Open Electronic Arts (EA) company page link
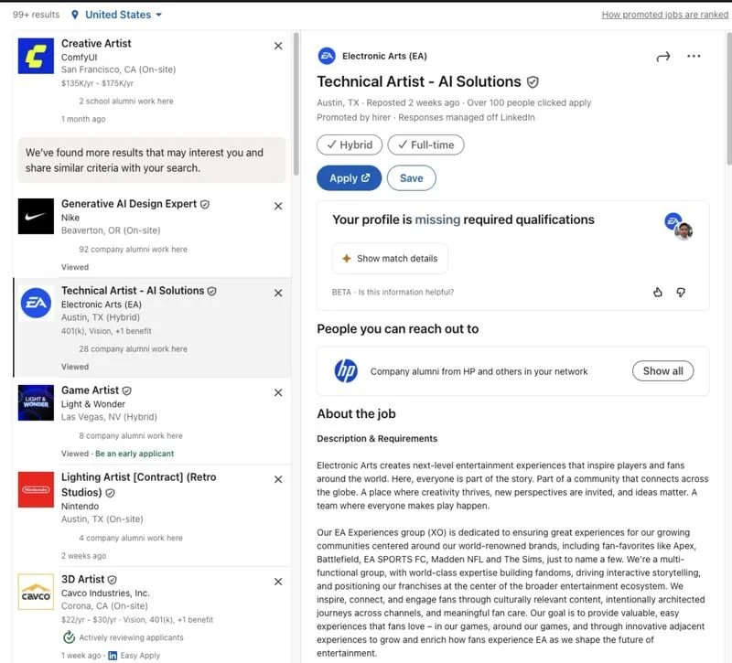The width and height of the screenshot is (732, 663). (384, 56)
